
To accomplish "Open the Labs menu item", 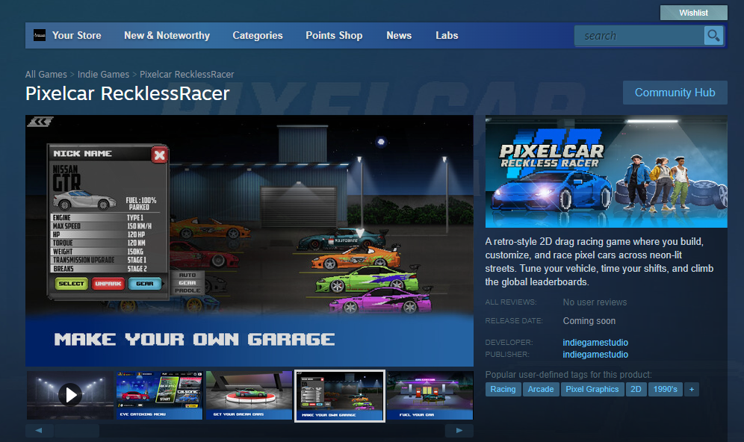I will pyautogui.click(x=447, y=35).
